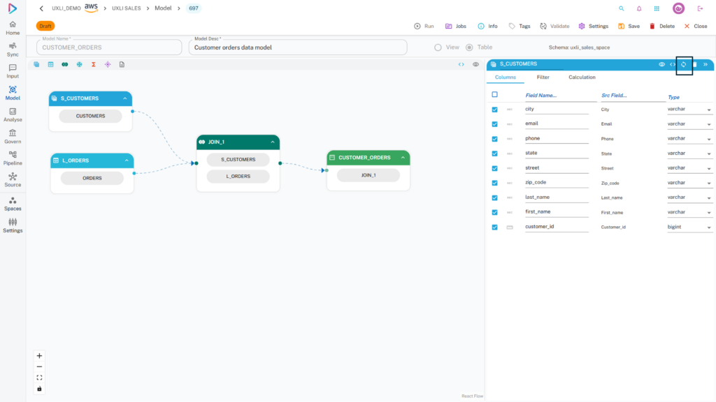Viewport: 716px width, 402px height.
Task: Click the refresh icon in S_CUSTOMERS panel header
Action: tap(684, 64)
